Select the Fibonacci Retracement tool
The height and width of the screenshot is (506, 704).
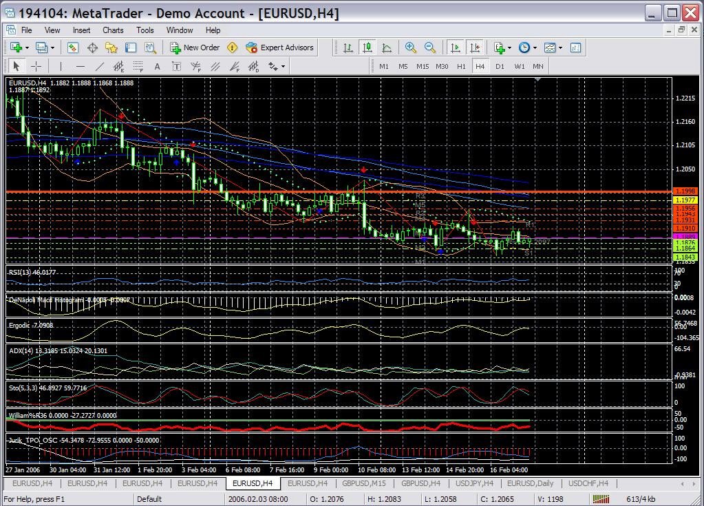(138, 67)
